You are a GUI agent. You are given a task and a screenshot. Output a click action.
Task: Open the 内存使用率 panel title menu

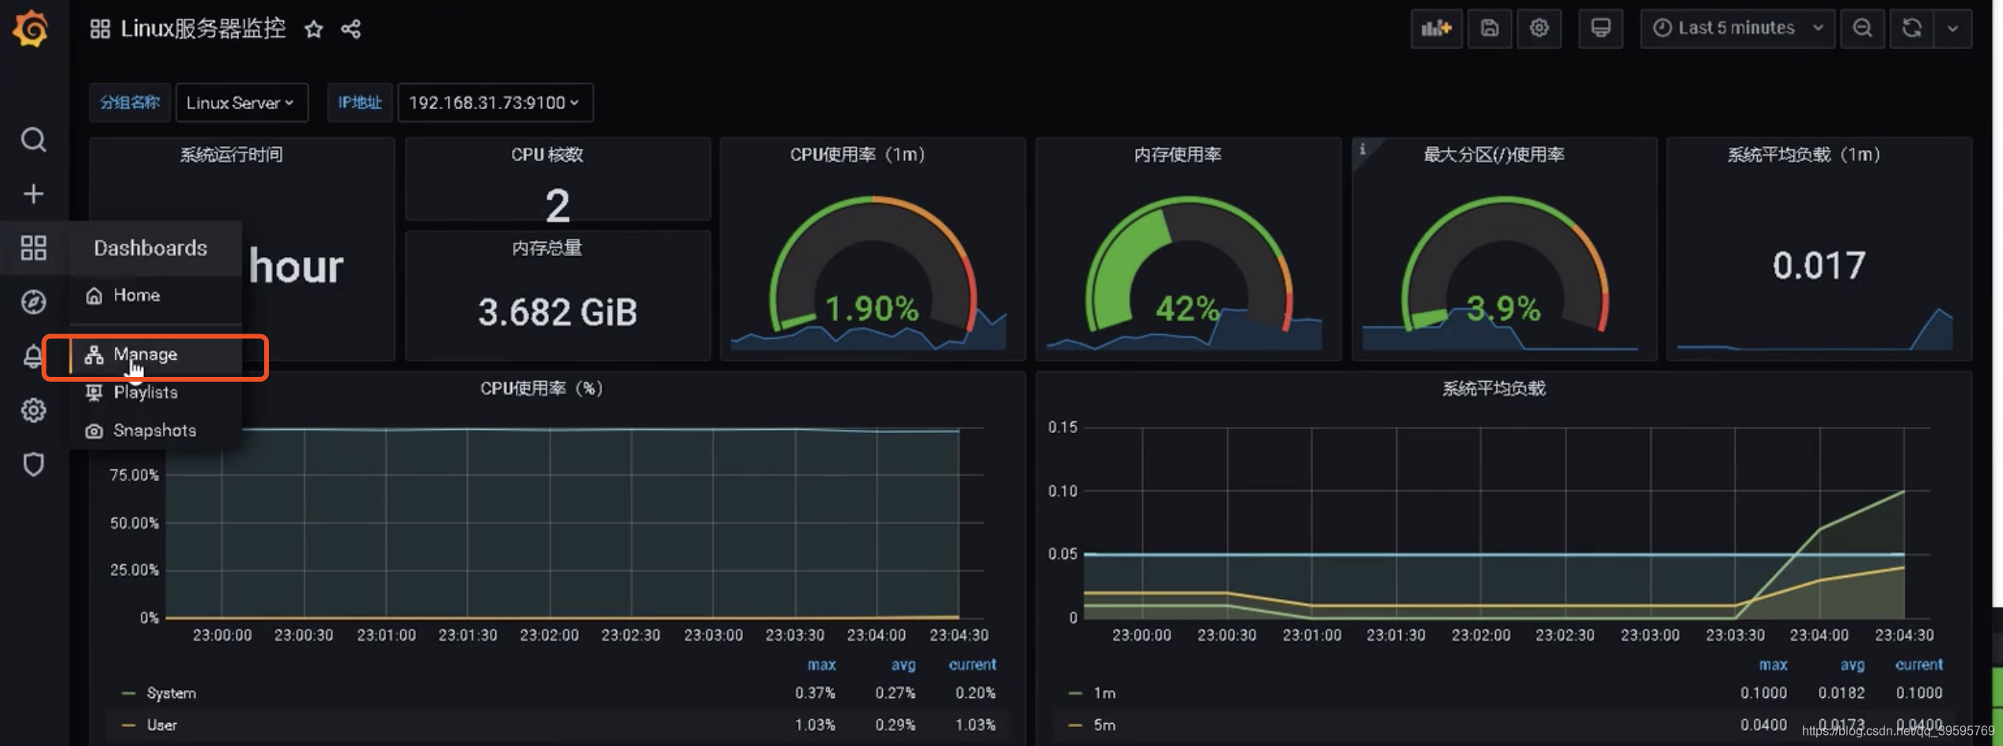click(x=1178, y=155)
